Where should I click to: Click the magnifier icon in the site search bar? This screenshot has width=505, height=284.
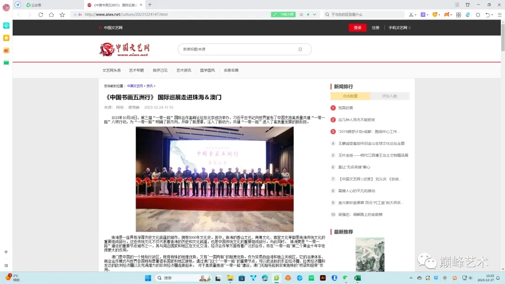point(299,49)
